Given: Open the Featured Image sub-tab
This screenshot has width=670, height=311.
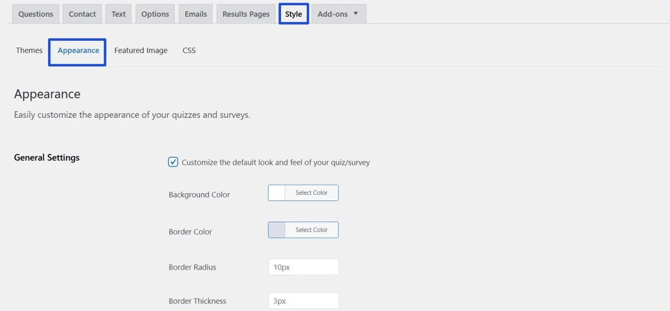Looking at the screenshot, I should (141, 50).
